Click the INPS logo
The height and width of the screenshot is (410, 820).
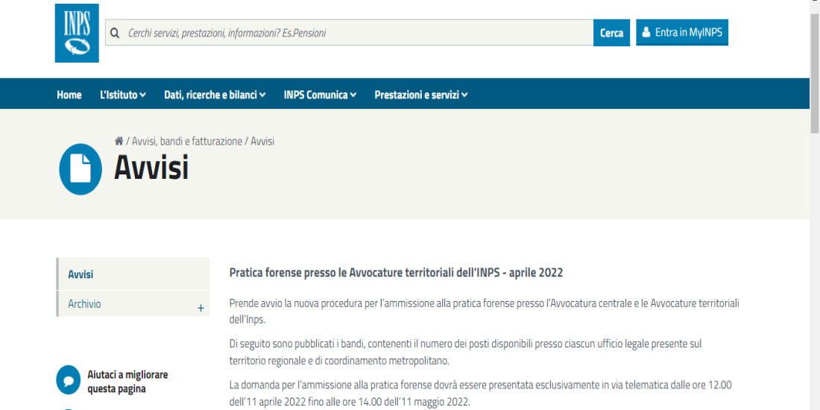(x=77, y=33)
